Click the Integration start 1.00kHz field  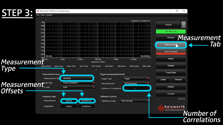coord(69,106)
